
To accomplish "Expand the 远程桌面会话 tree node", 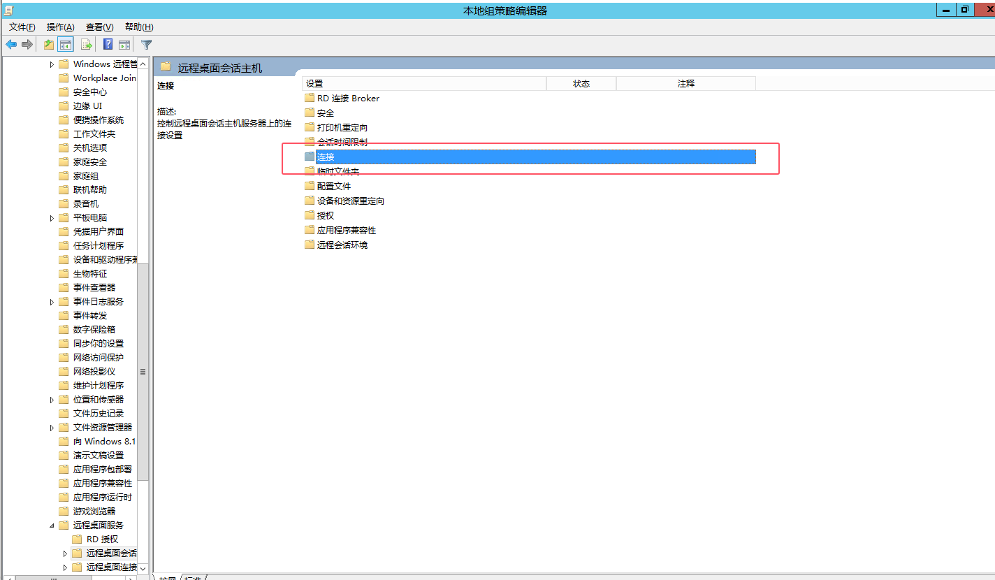I will tap(65, 553).
